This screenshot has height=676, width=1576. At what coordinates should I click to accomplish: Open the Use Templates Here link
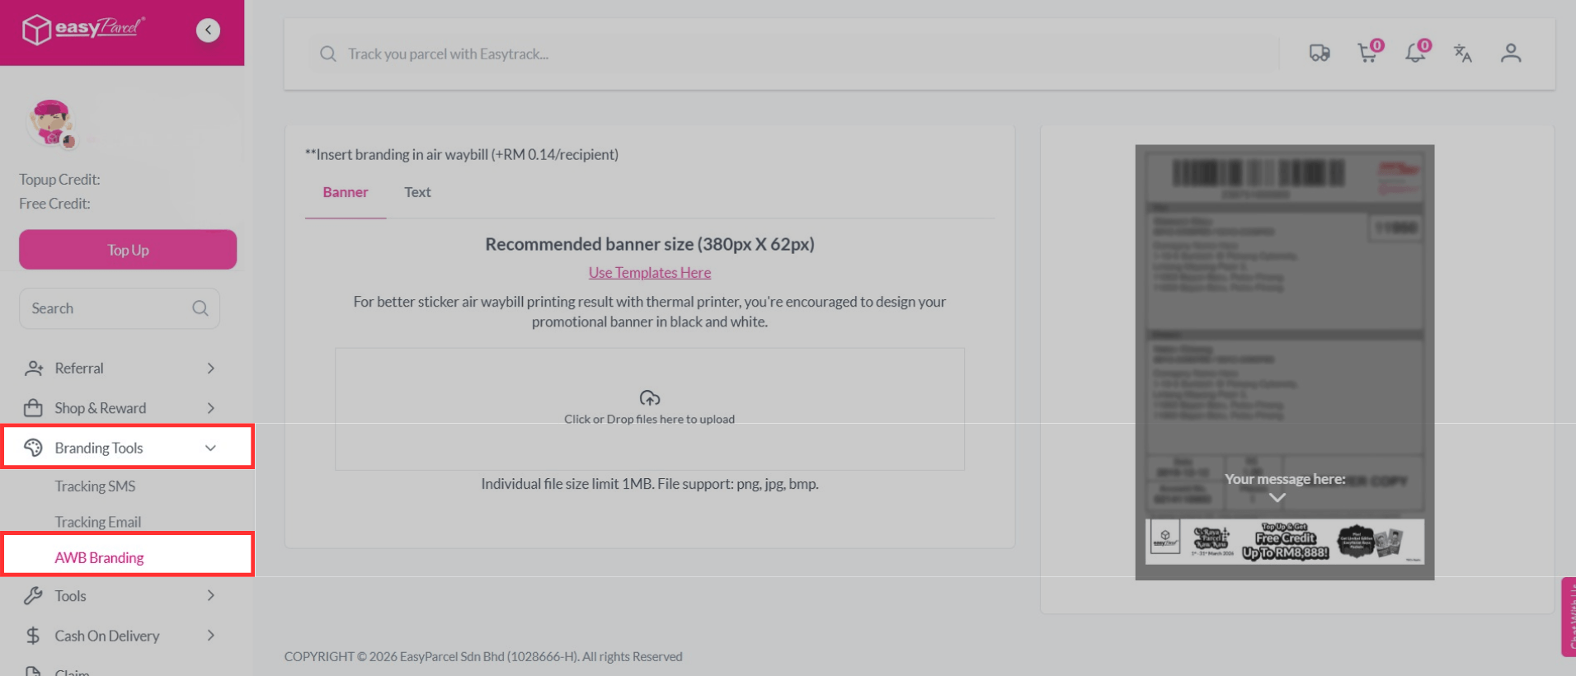pyautogui.click(x=649, y=273)
